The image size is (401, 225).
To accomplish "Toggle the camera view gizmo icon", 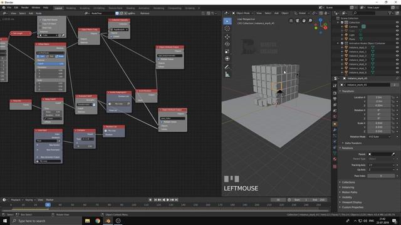I will (x=298, y=21).
